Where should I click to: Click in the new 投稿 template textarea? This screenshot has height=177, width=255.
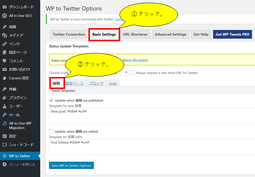[x=152, y=116]
